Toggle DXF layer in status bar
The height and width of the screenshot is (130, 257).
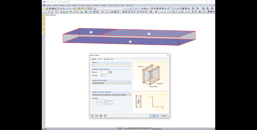[x=149, y=129]
